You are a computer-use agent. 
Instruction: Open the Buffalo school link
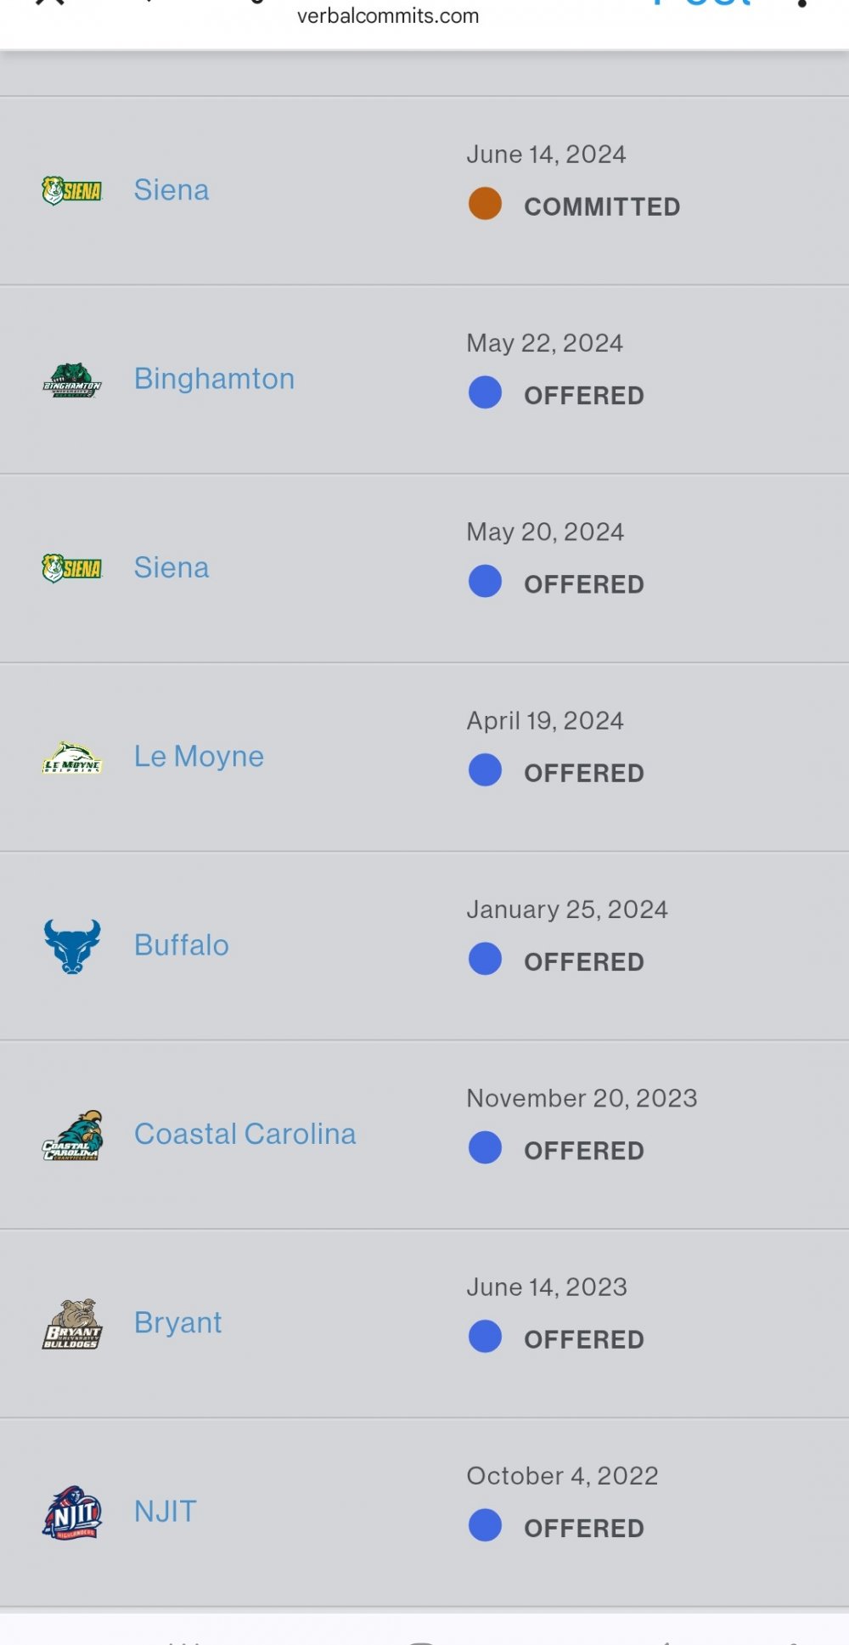click(182, 945)
